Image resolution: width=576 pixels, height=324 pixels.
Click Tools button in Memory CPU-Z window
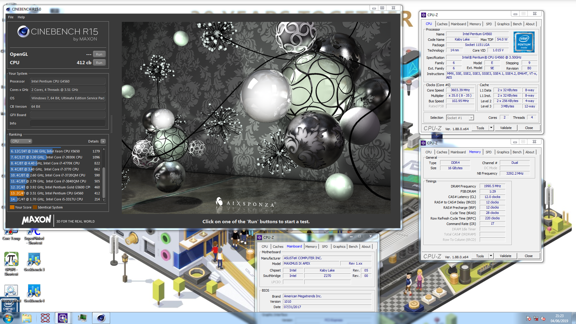(480, 256)
